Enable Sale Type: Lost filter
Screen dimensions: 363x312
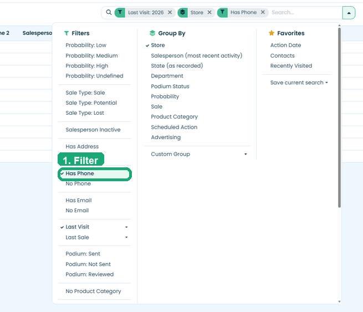pyautogui.click(x=85, y=113)
